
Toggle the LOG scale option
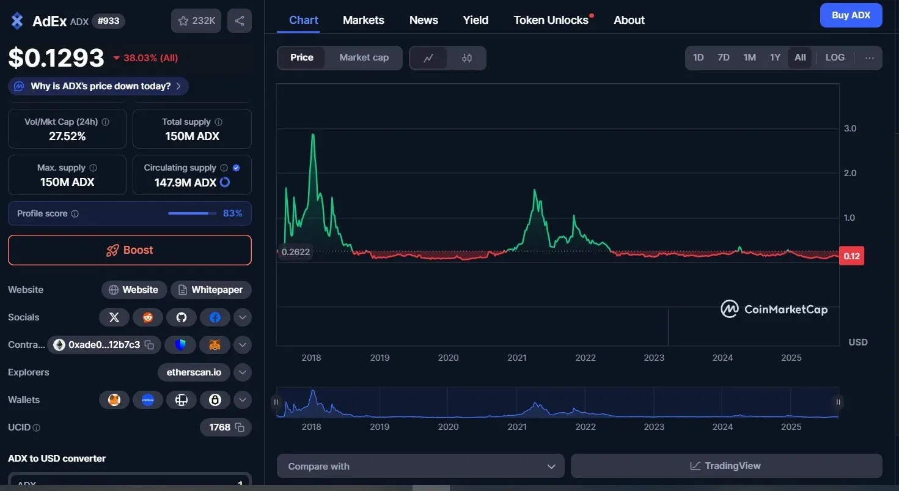point(835,57)
